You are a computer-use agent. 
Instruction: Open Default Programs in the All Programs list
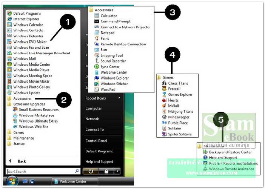click(x=24, y=13)
